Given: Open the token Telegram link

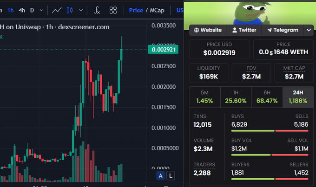Looking at the screenshot, I should click(x=283, y=30).
